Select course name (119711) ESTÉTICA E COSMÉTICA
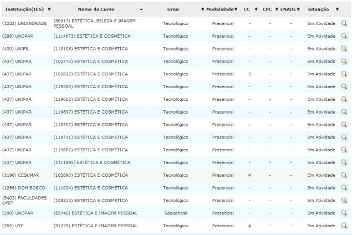Viewport: 352px width, 235px height. pos(90,137)
